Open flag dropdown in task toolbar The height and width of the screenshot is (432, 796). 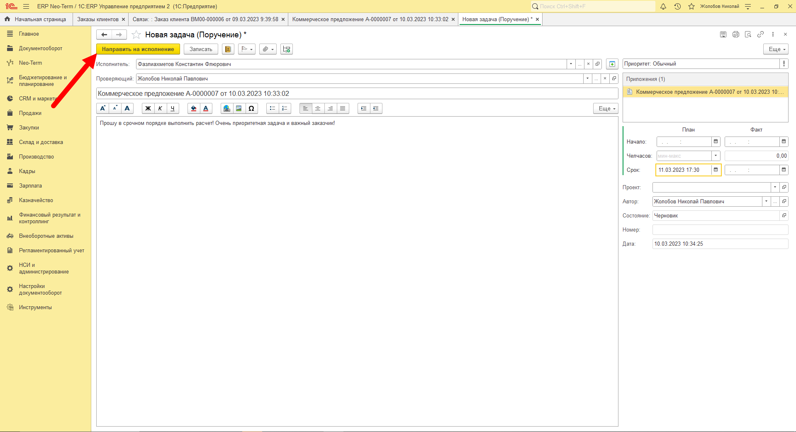click(247, 49)
